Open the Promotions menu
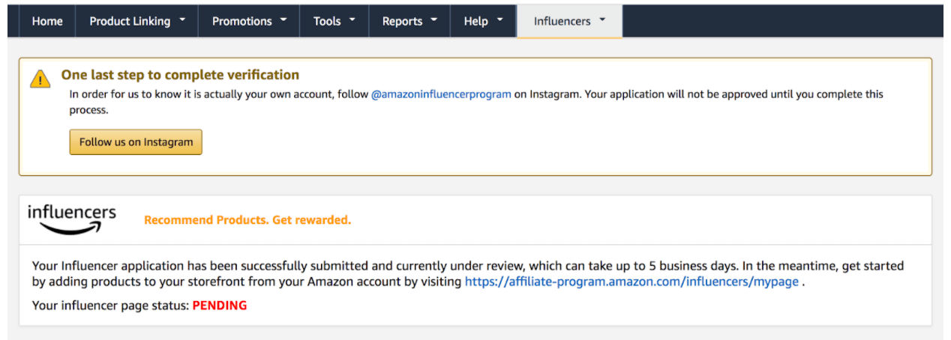The image size is (951, 340). pyautogui.click(x=249, y=21)
